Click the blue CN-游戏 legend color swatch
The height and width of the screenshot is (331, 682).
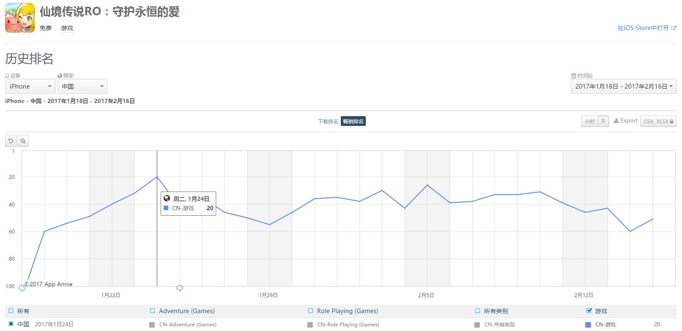point(588,325)
